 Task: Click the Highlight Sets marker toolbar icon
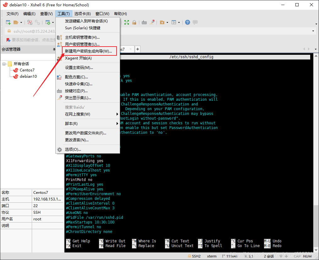tap(152, 22)
